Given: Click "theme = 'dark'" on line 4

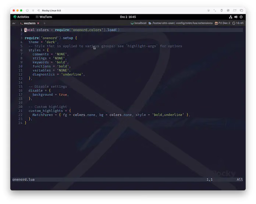Looking at the screenshot, I should [43, 42].
